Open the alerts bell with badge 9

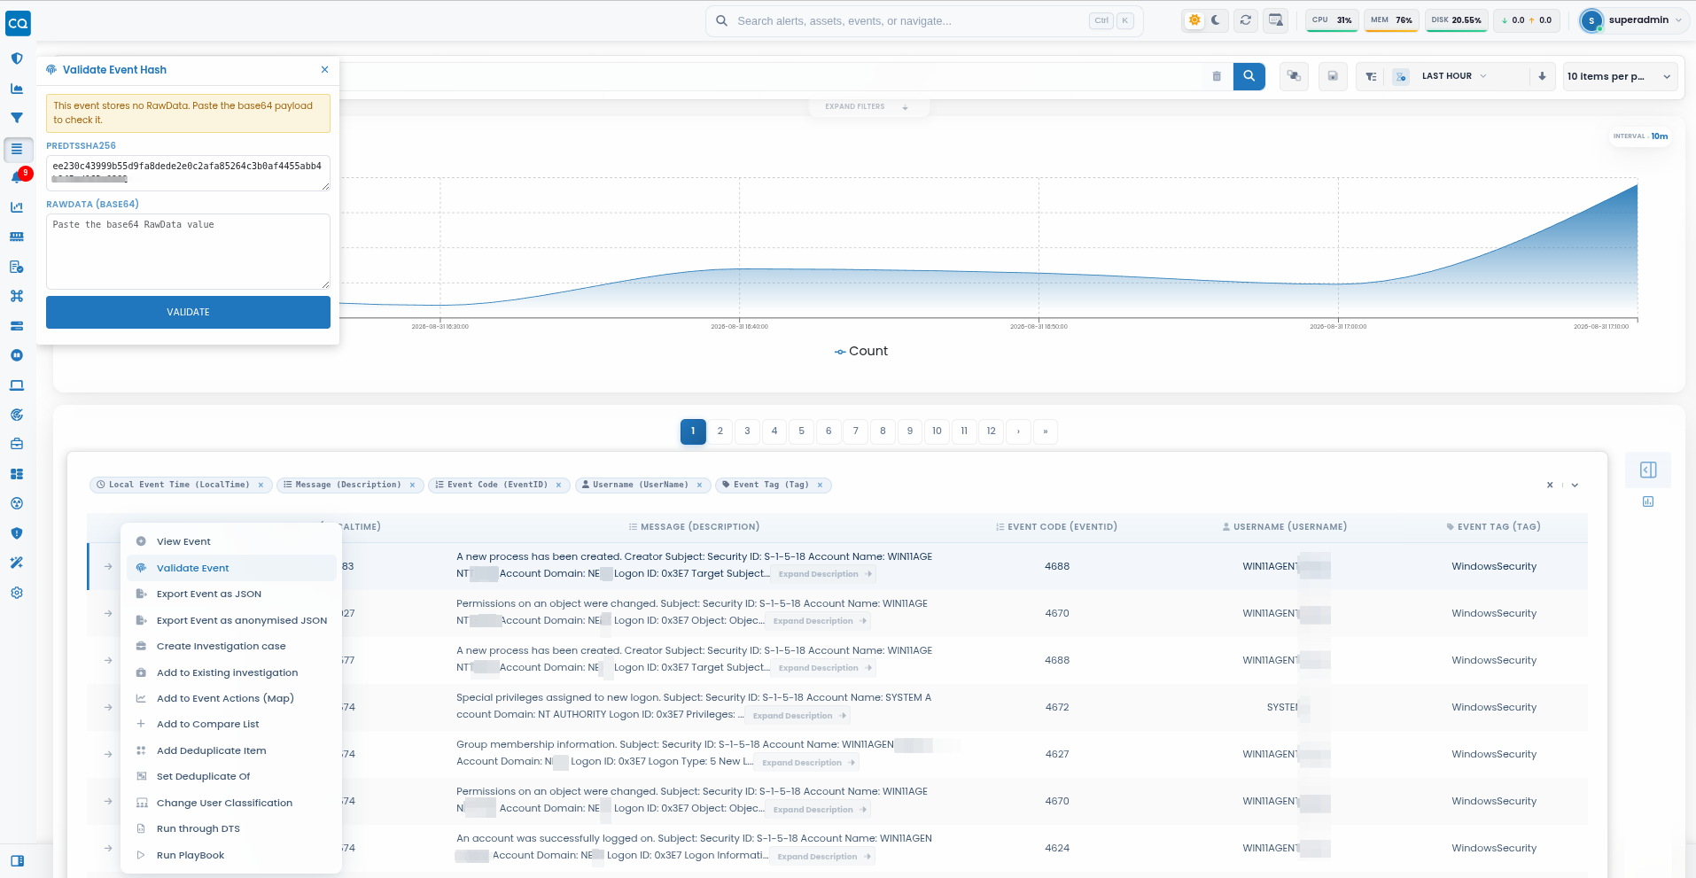coord(17,177)
